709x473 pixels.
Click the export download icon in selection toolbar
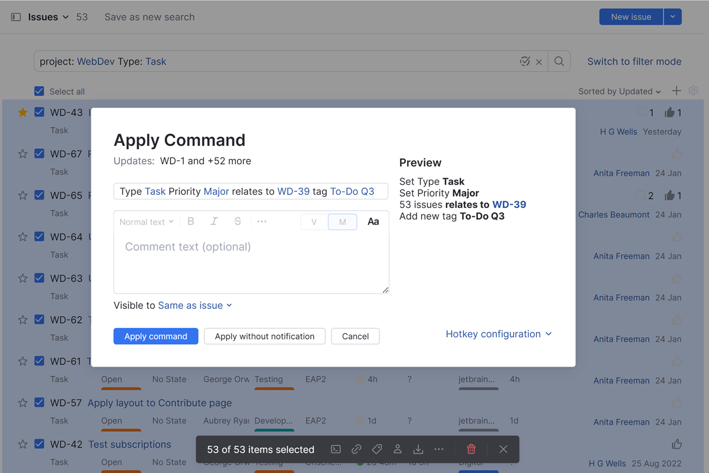tap(418, 449)
